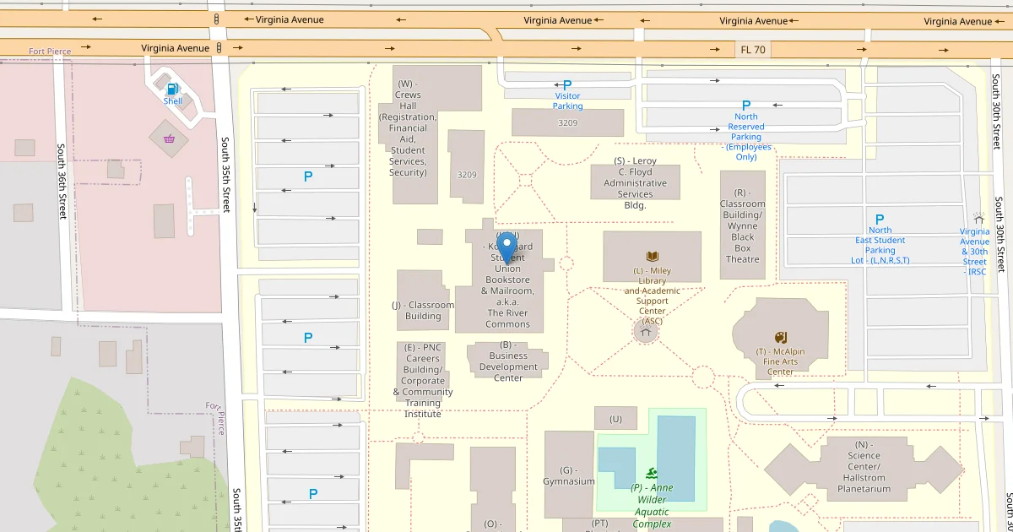
Task: Select the "(J) - Classroom Building" label
Action: [x=423, y=311]
